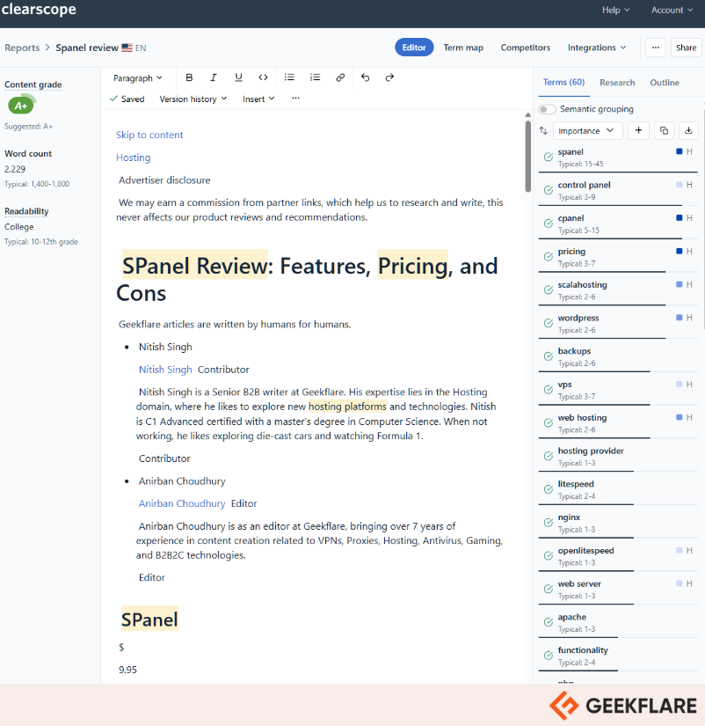Screen dimensions: 705x726
Task: Insert inline code formatting
Action: [x=263, y=77]
